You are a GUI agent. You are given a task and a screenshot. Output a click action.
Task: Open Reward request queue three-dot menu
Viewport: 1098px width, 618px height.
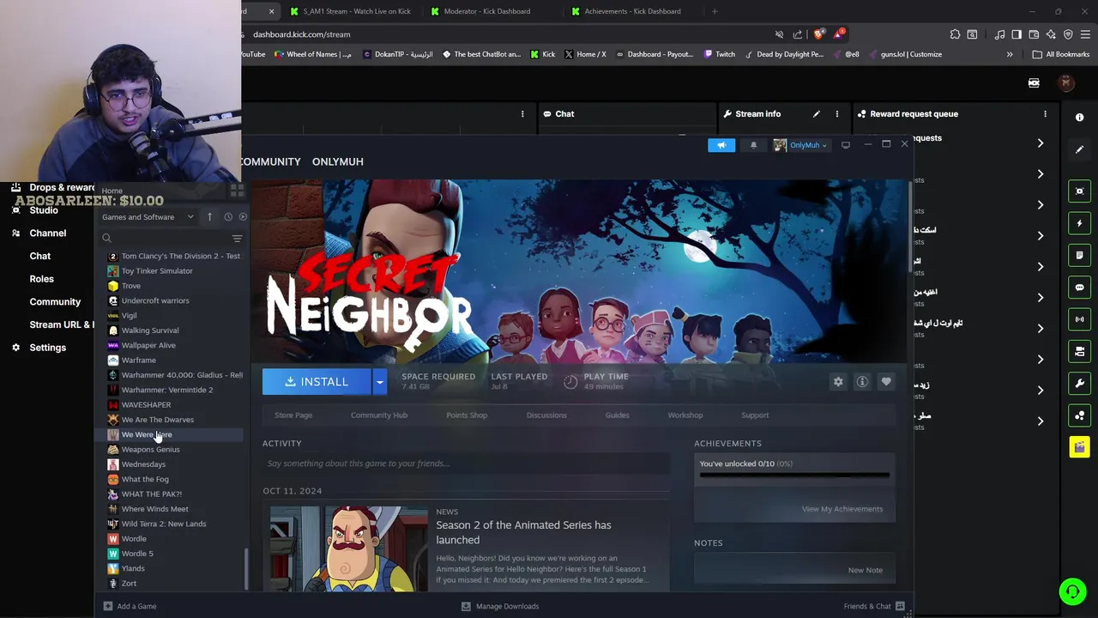(1045, 114)
